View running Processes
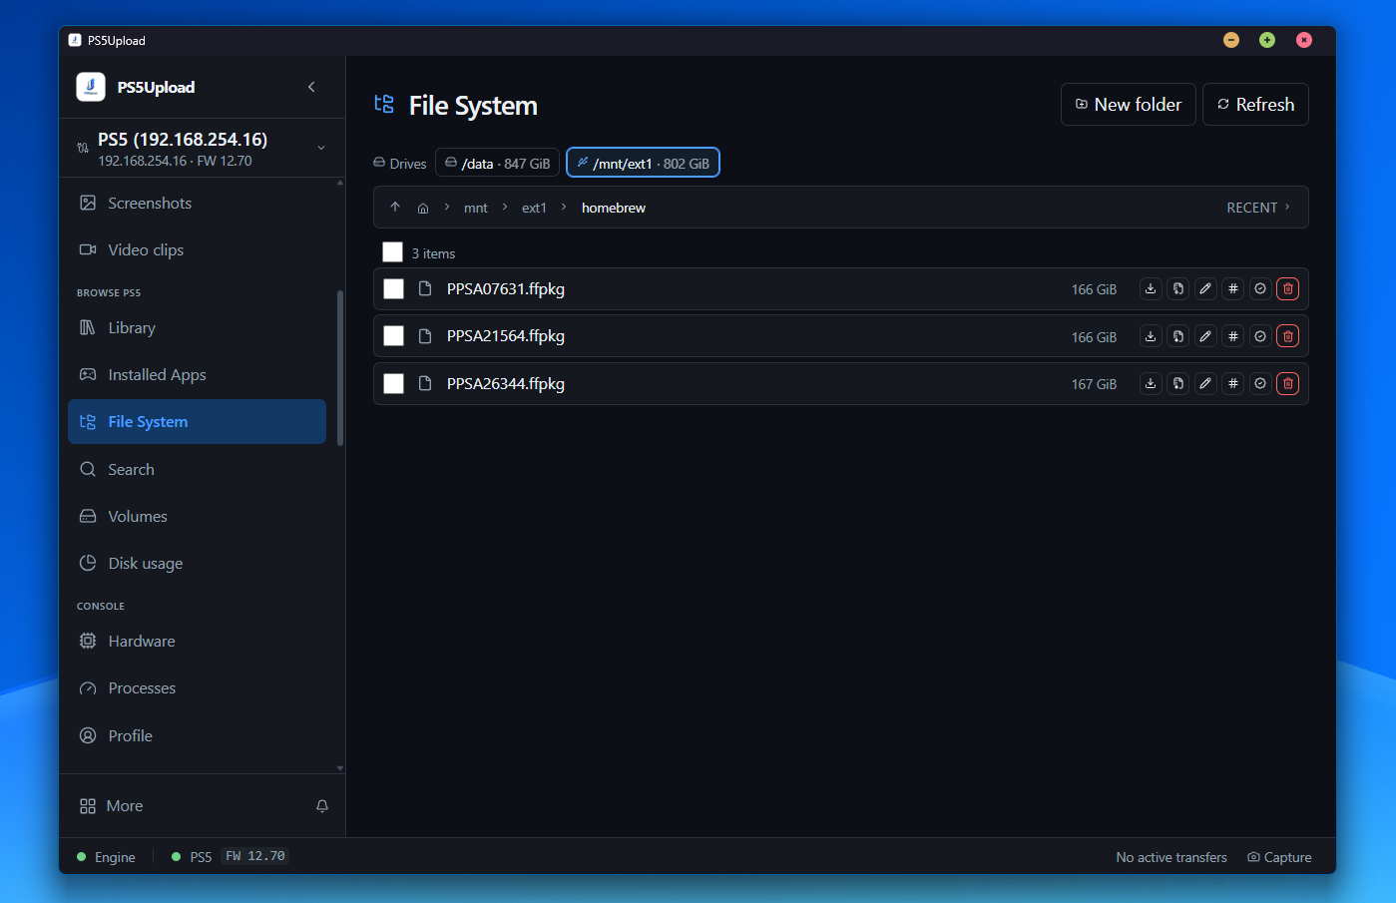The width and height of the screenshot is (1396, 903). pos(198,688)
